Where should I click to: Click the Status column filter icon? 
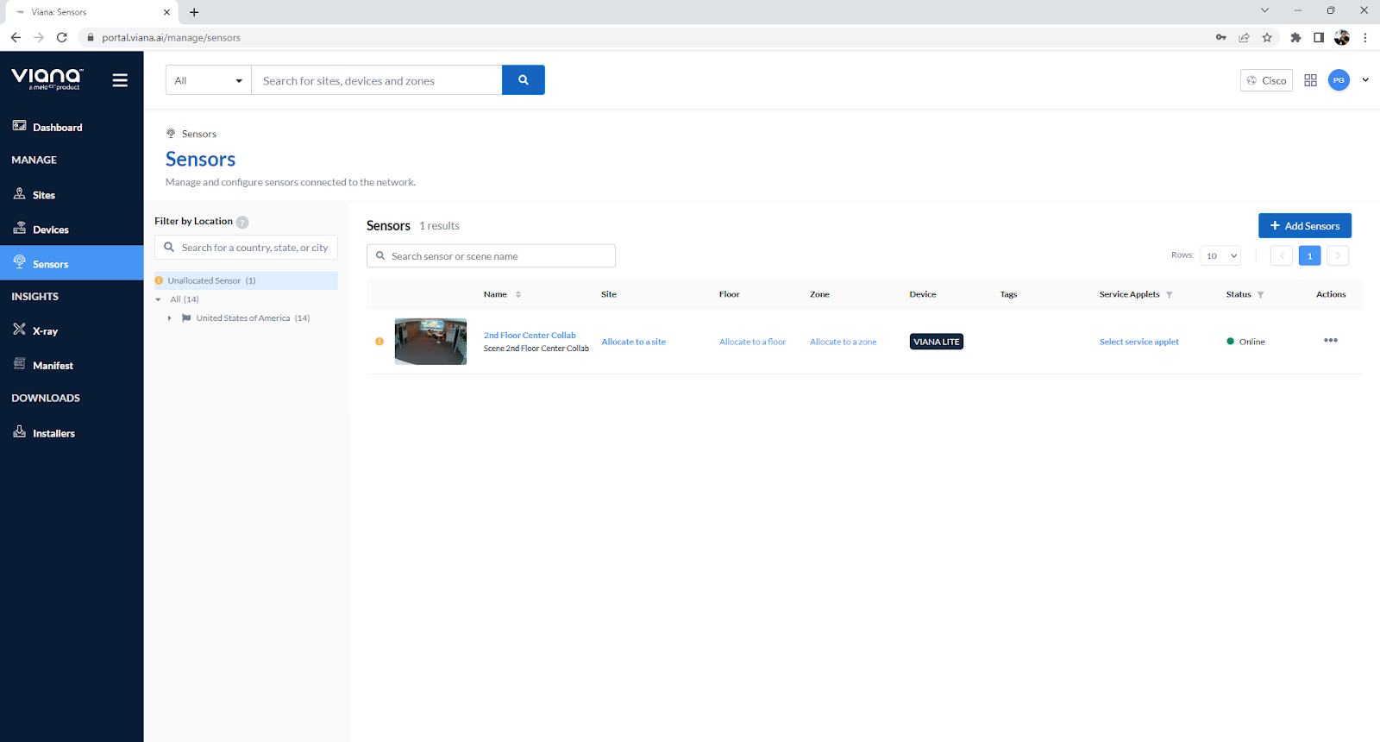(1261, 295)
